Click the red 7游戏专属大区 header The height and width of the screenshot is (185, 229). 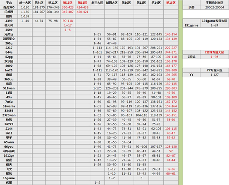(215, 52)
